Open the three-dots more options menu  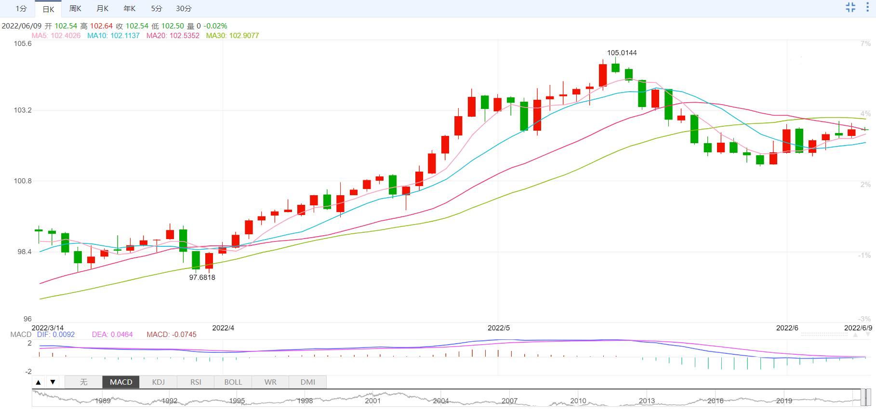tap(867, 7)
